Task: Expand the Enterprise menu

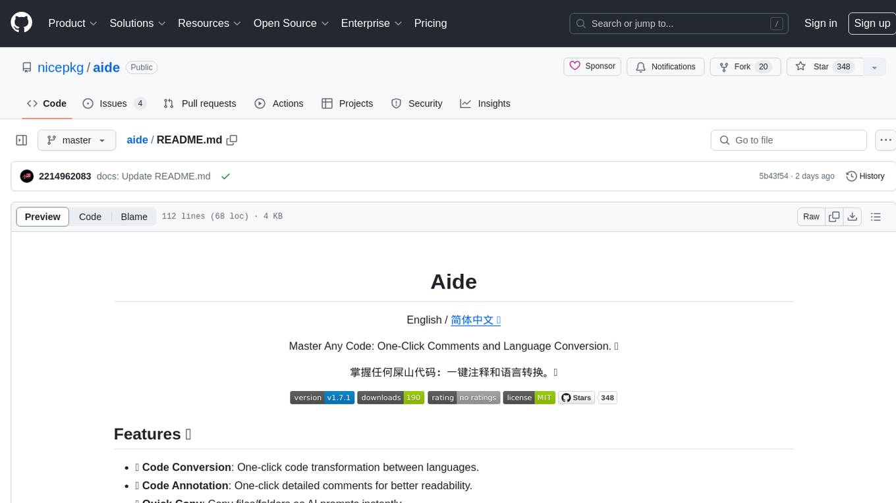Action: (x=372, y=23)
